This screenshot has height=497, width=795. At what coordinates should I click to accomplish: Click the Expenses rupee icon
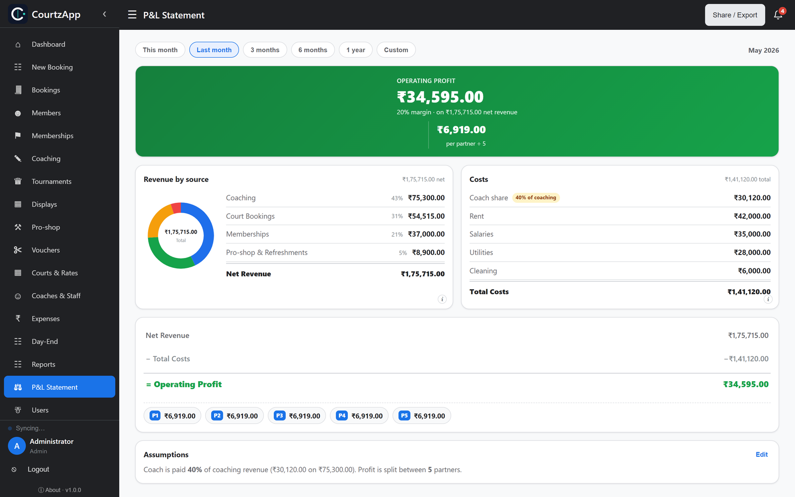click(18, 319)
